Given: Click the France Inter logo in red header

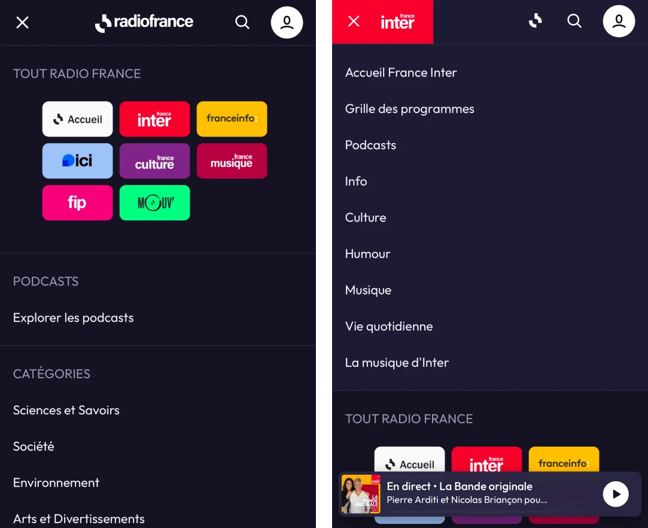Looking at the screenshot, I should pyautogui.click(x=397, y=22).
